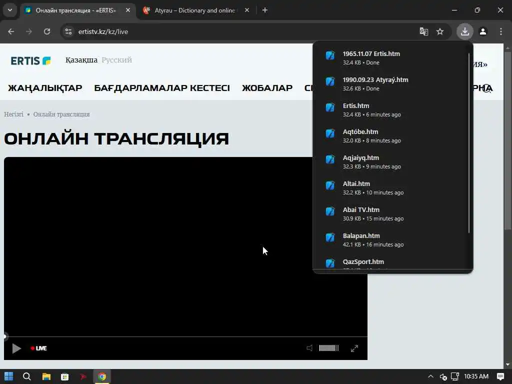The height and width of the screenshot is (384, 512).
Task: Open the notification center icon
Action: [500, 376]
